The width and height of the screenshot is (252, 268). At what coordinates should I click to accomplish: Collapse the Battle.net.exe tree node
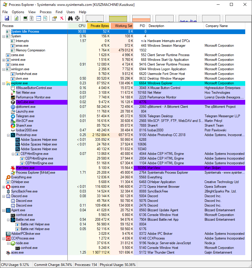tap(8, 220)
